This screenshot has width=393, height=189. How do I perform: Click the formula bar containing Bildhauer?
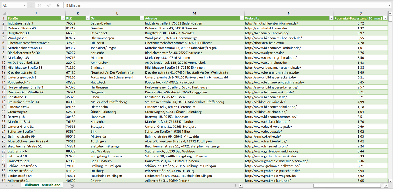[218, 5]
